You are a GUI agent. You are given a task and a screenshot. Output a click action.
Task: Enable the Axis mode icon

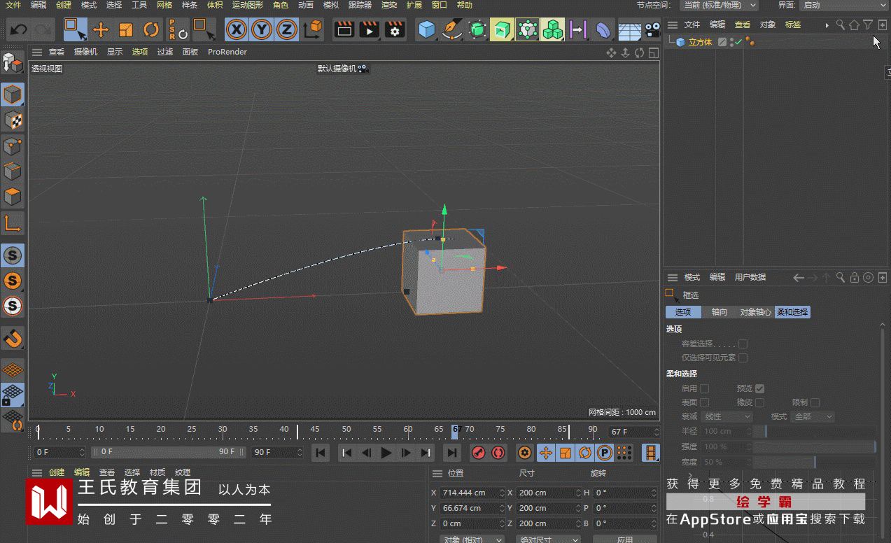13,223
